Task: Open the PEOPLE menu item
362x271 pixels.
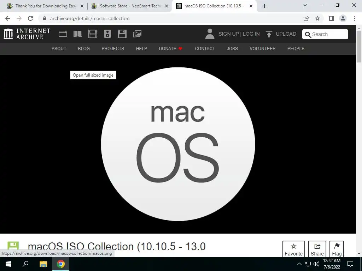Action: pos(296,49)
